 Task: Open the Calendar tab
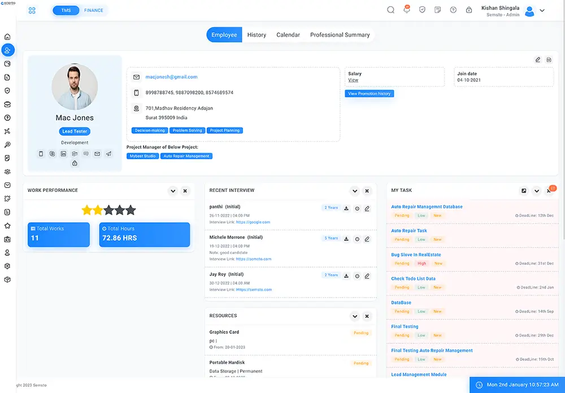click(288, 35)
